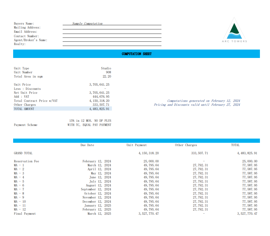
Task: Click the Unit Price value 3,705,641.25
Action: click(99, 85)
